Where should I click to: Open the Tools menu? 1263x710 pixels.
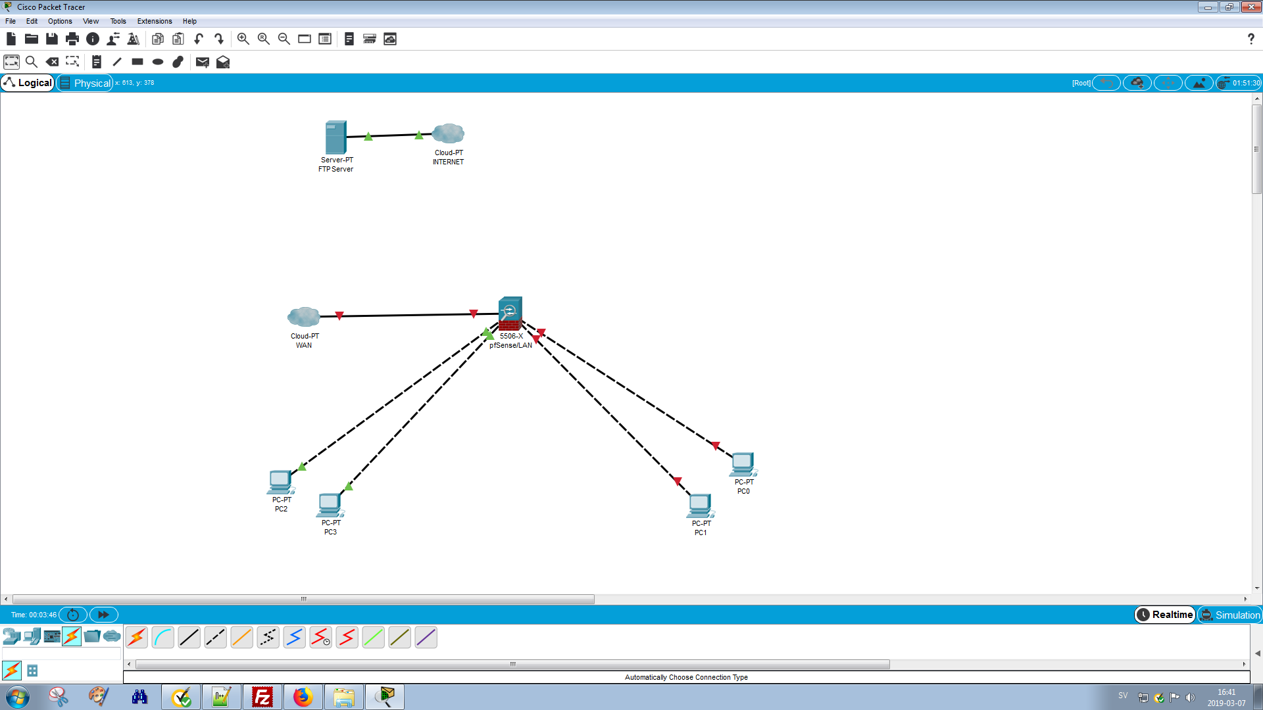click(x=118, y=21)
